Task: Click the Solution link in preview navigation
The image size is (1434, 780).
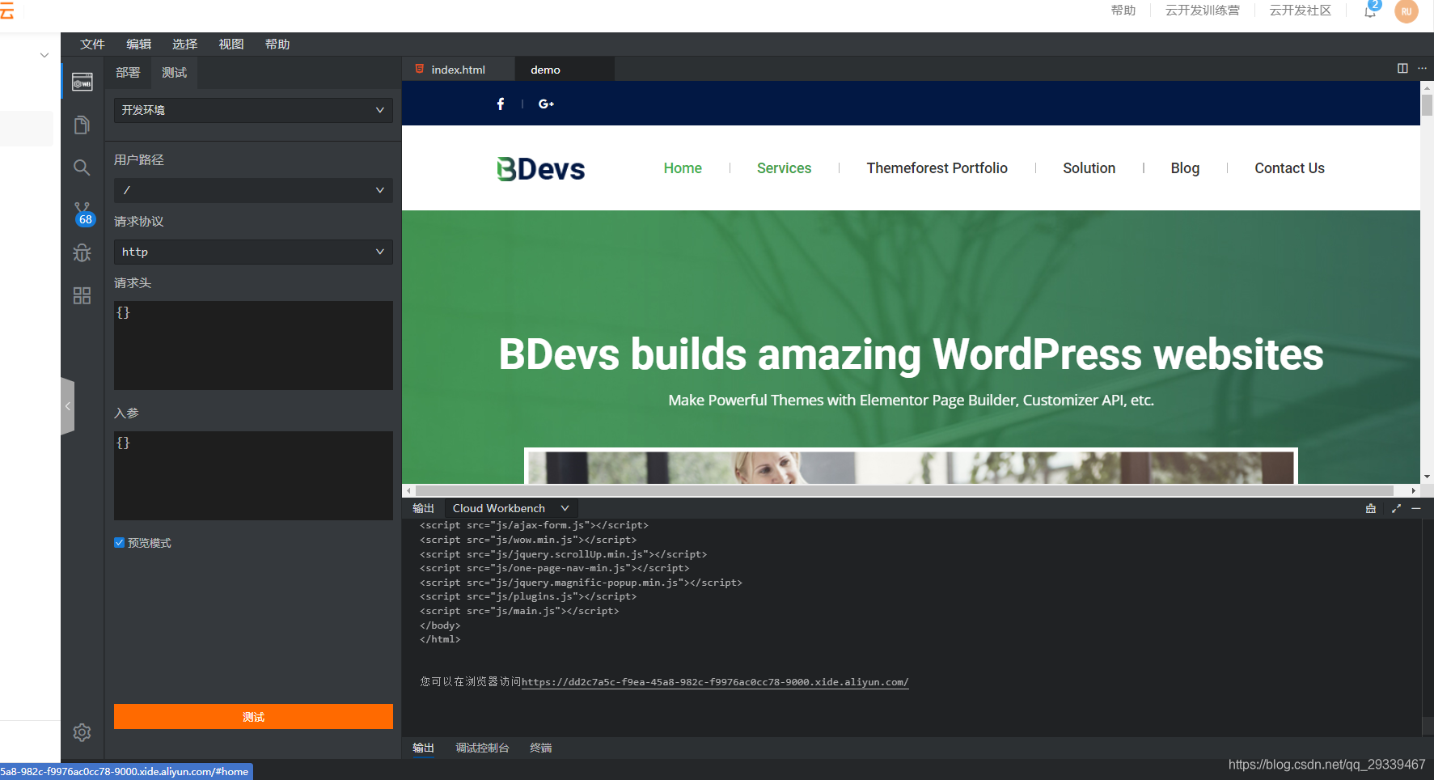Action: coord(1089,168)
